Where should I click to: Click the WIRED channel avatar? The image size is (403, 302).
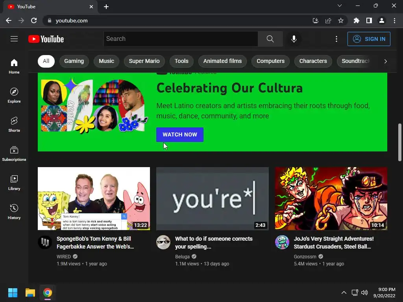tap(45, 242)
